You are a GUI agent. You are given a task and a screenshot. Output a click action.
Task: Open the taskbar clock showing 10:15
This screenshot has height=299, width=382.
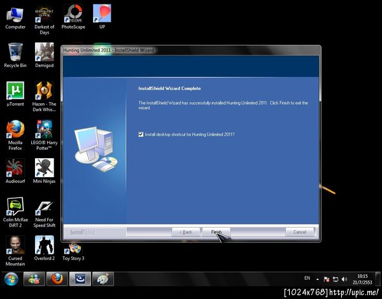[x=362, y=279]
